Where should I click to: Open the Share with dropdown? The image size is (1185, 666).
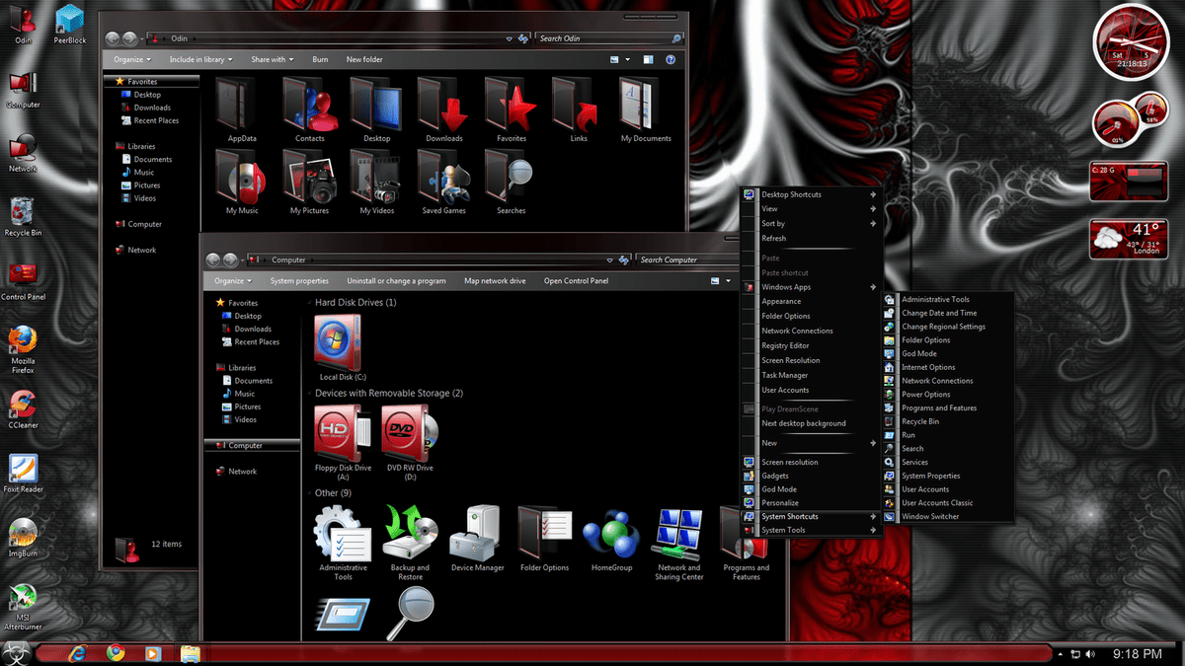tap(269, 59)
